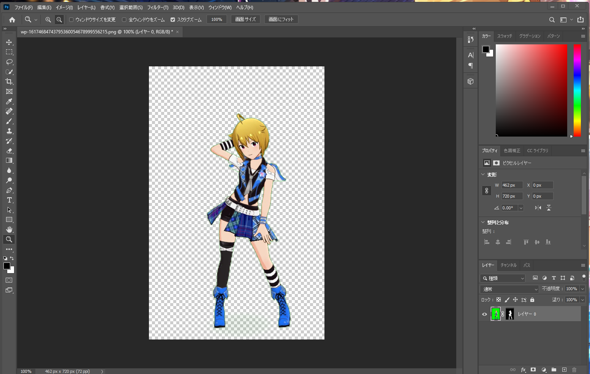Open the 不透明度 opacity dropdown arrow

pyautogui.click(x=582, y=289)
